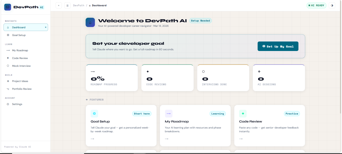
Task: Click the Settings gear icon in sidebar
Action: 8,104
